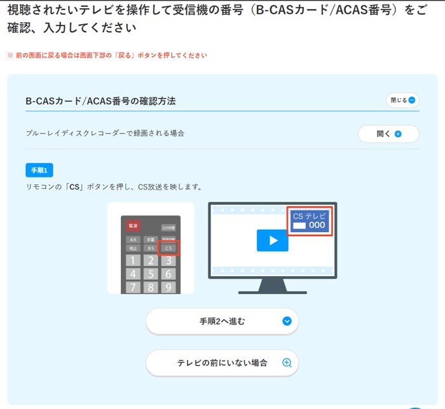Click number 9 key on the remote

pyautogui.click(x=168, y=288)
